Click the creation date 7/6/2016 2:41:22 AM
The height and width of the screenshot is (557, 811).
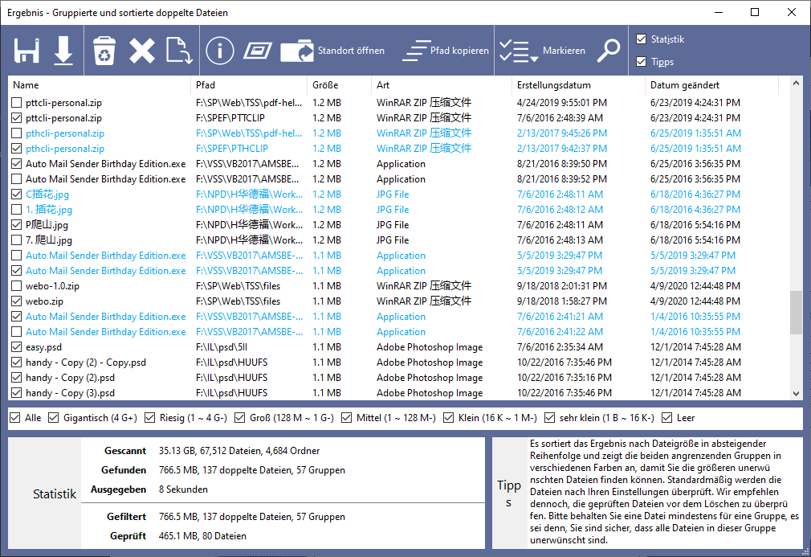click(x=560, y=332)
